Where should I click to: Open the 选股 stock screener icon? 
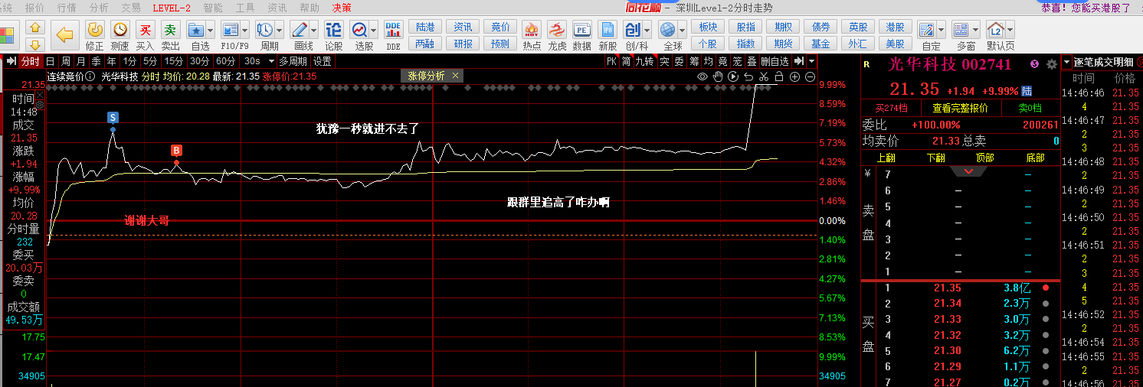[359, 30]
